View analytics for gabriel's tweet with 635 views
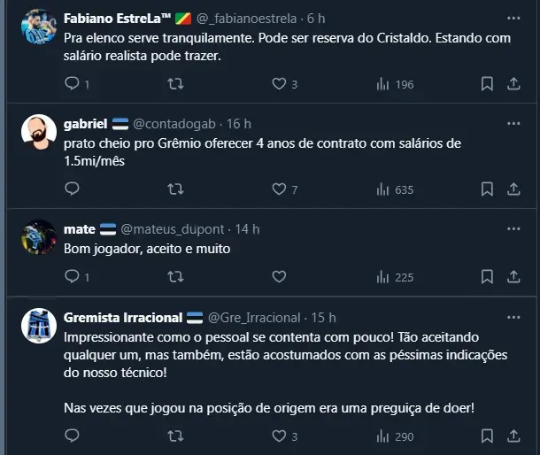 click(395, 189)
